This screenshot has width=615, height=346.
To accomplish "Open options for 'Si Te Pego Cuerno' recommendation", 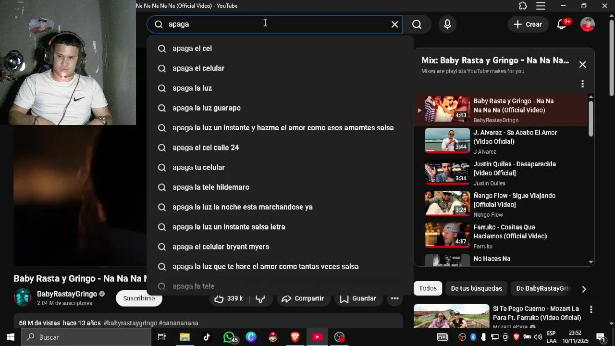I will tap(591, 310).
